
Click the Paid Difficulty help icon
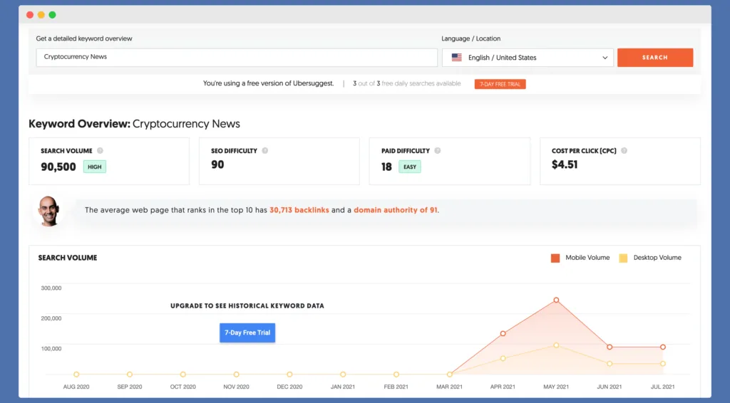(438, 151)
